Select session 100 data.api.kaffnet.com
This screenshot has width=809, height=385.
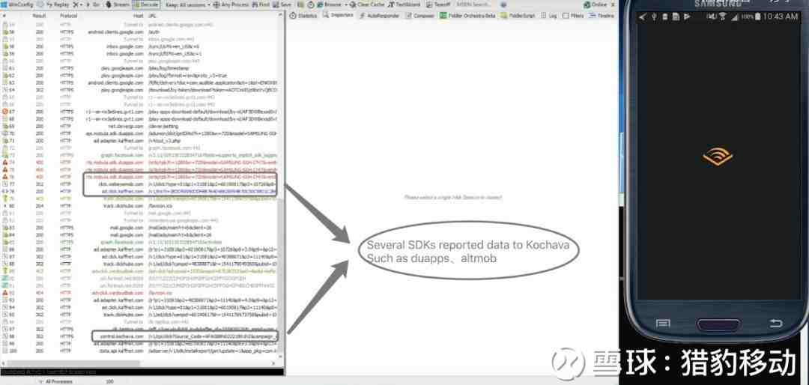140,351
